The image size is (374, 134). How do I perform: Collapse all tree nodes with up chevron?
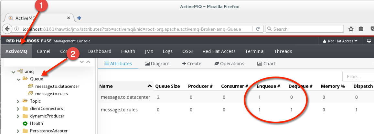pyautogui.click(x=88, y=62)
